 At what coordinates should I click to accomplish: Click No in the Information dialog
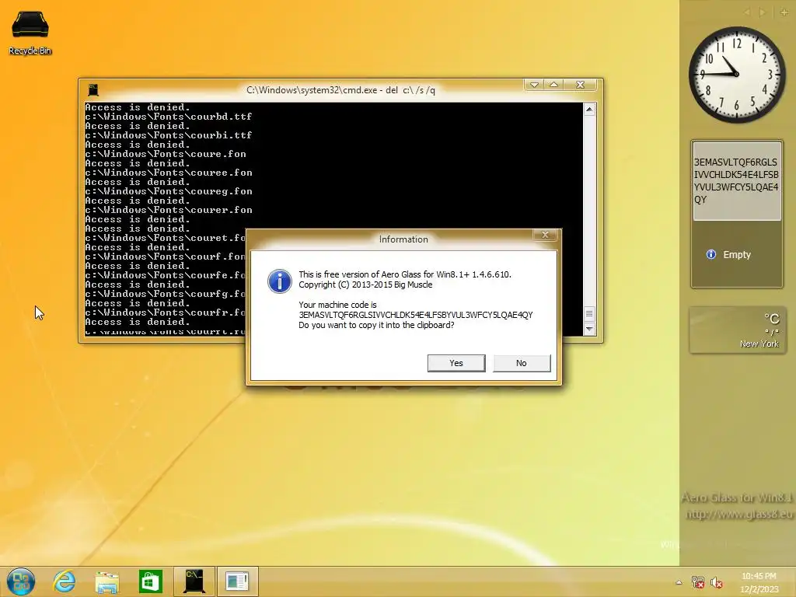pyautogui.click(x=522, y=363)
